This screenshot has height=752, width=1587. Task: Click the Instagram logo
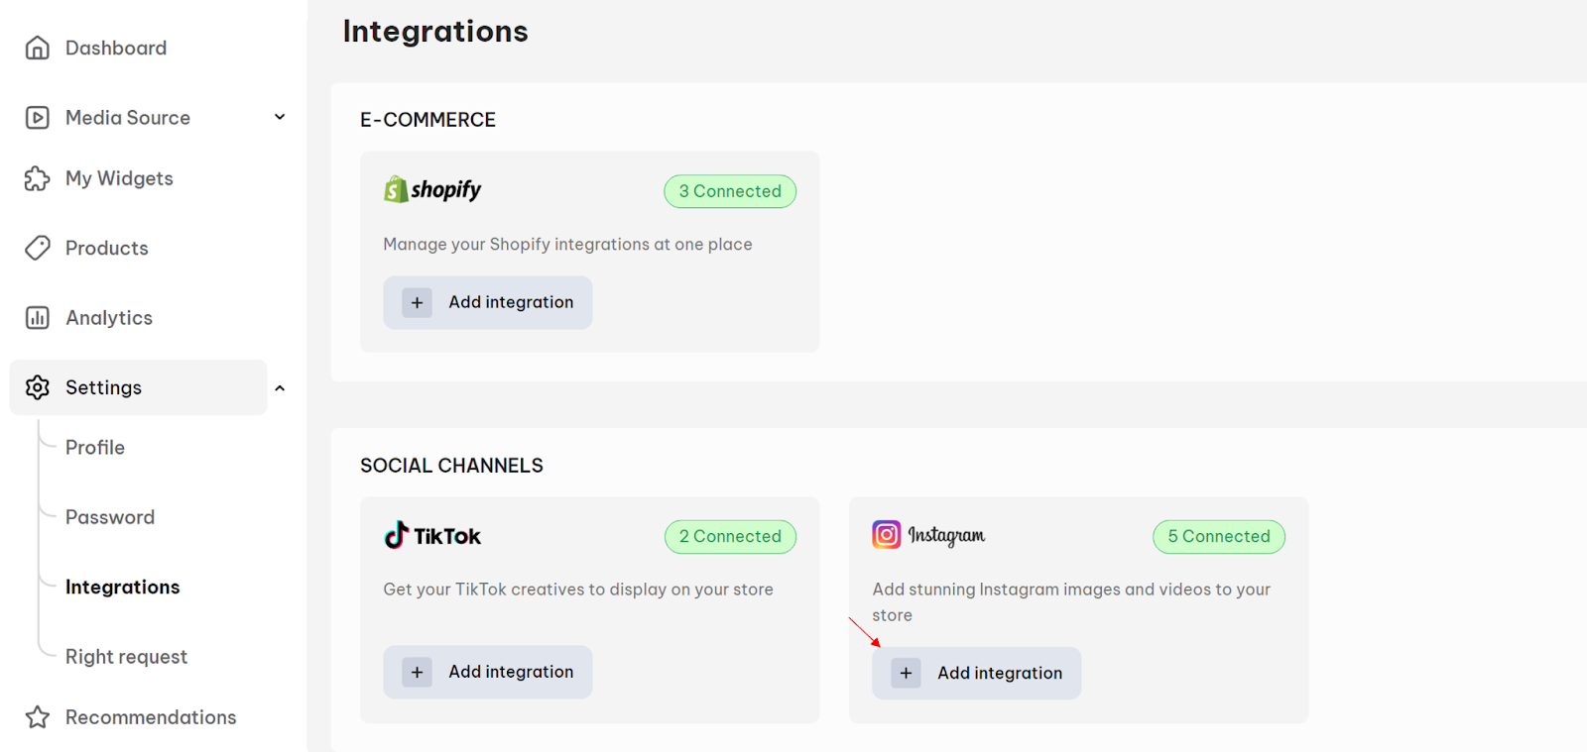[928, 535]
